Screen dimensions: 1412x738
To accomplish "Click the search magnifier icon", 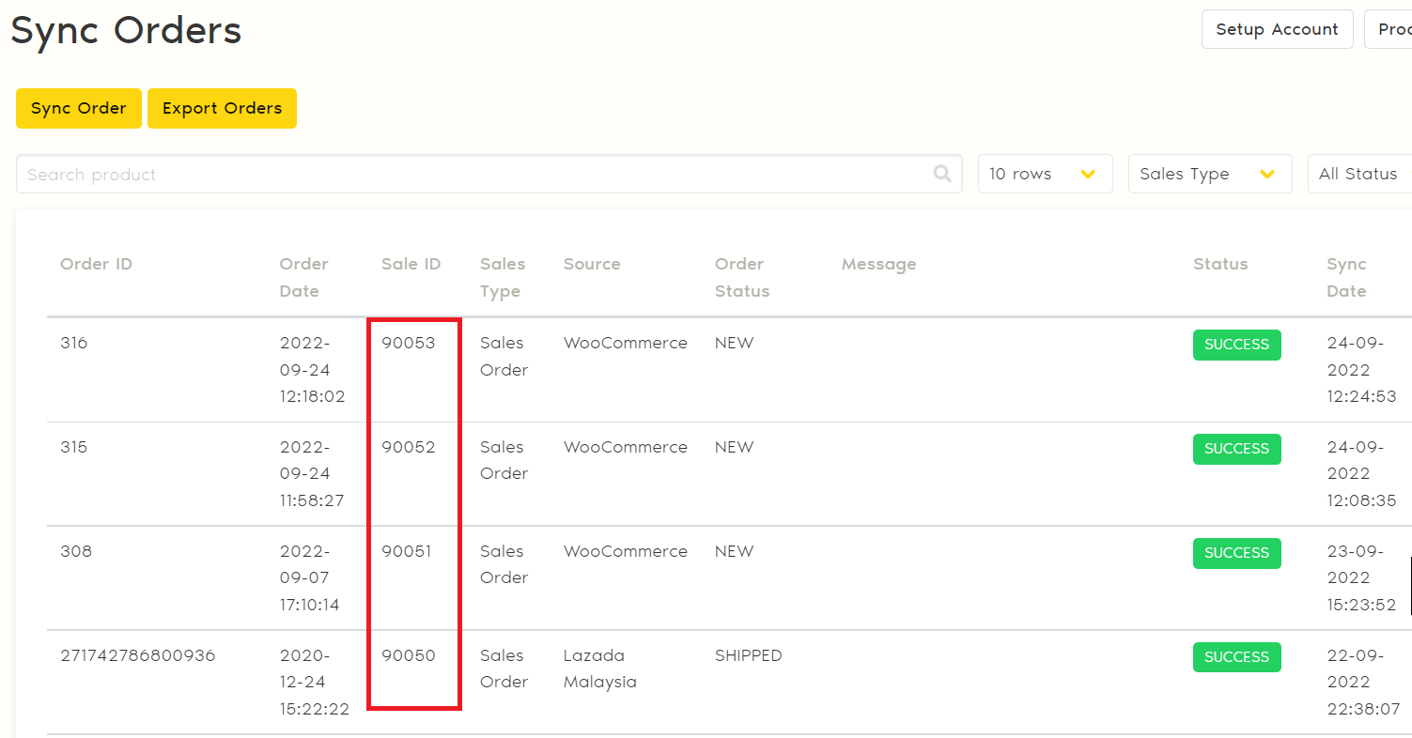I will click(942, 174).
